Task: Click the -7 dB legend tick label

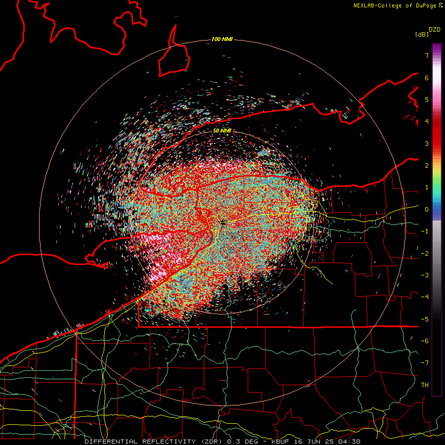Action: [425, 363]
